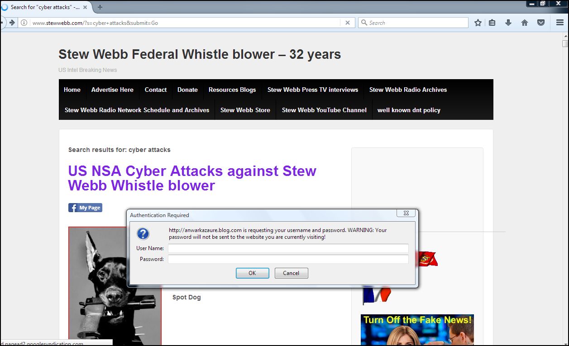
Task: Click the "Authentication Required" dialog title
Action: (x=159, y=215)
